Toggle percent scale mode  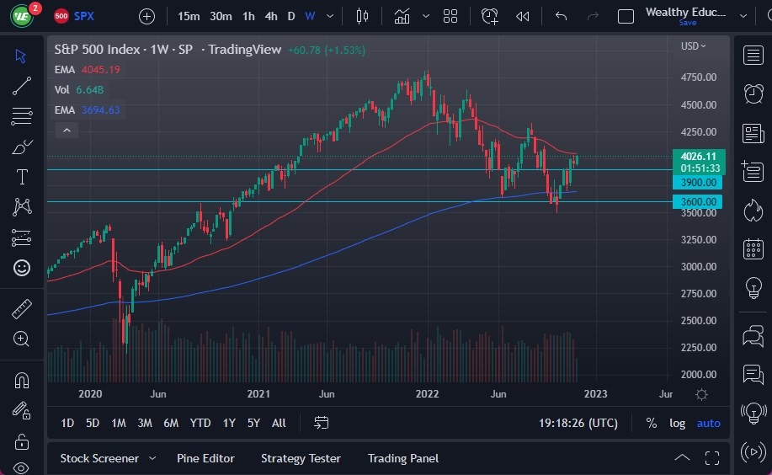(651, 423)
